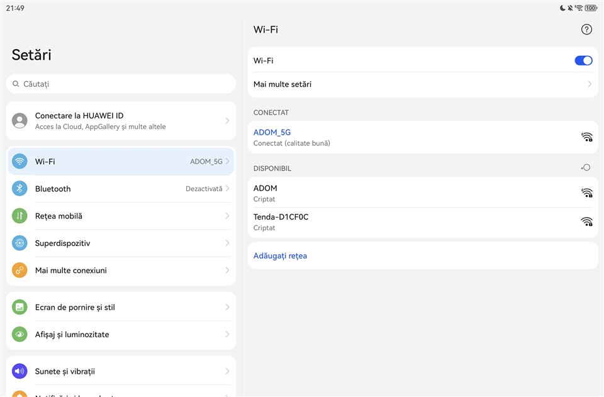Tap the Afișaj și luminozitate eye icon
604x397 pixels.
pyautogui.click(x=20, y=335)
